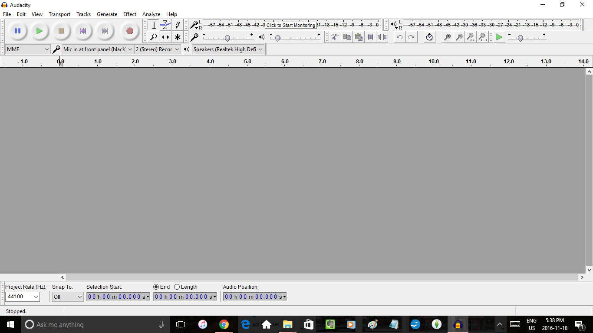This screenshot has width=593, height=333.
Task: Select the Selection (I-beam) tool
Action: 154,25
